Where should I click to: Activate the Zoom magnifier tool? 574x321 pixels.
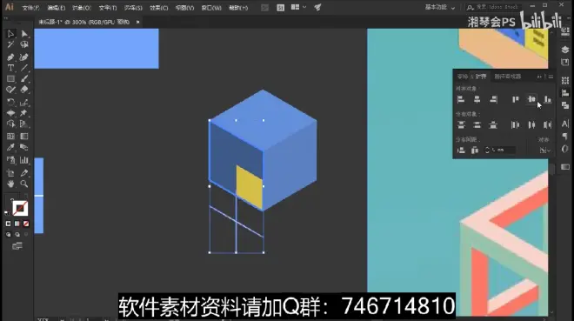click(x=24, y=184)
